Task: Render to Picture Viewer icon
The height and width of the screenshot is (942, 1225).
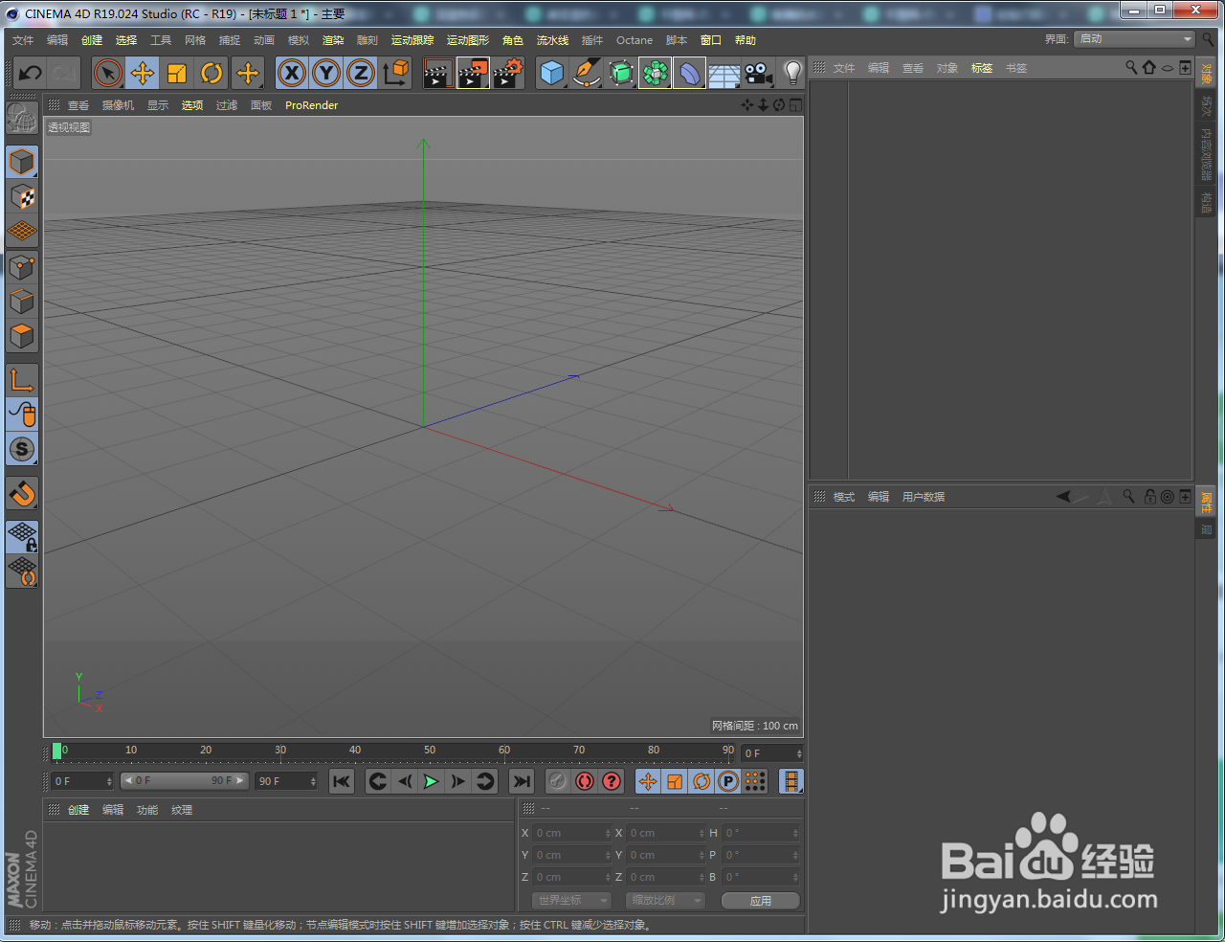Action: (473, 73)
